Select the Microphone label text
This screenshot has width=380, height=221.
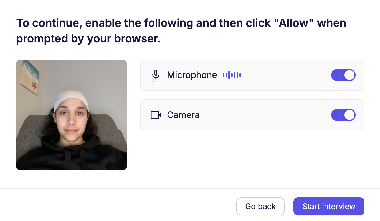point(192,75)
